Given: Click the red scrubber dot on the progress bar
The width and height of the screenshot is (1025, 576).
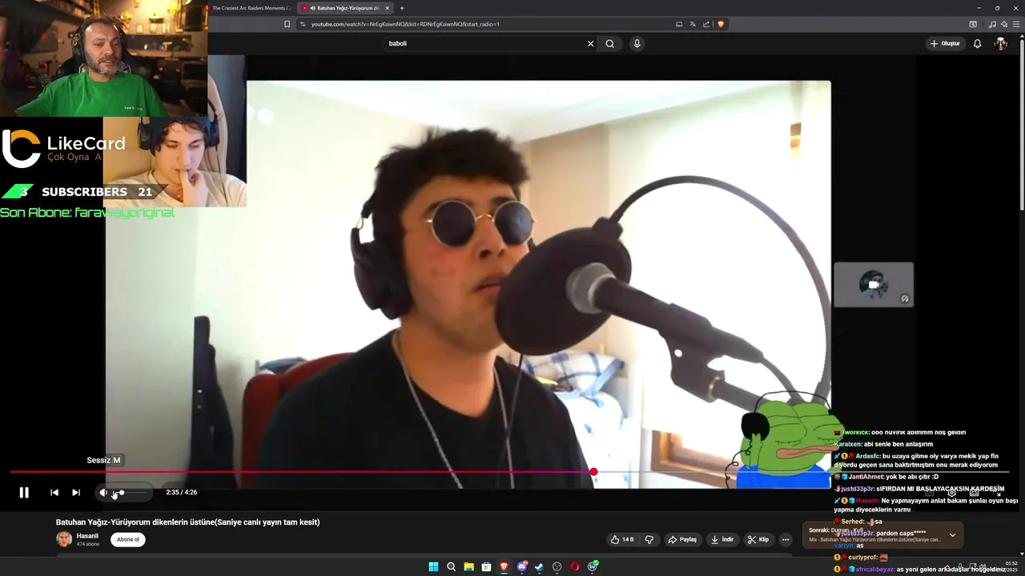Looking at the screenshot, I should click(x=593, y=472).
